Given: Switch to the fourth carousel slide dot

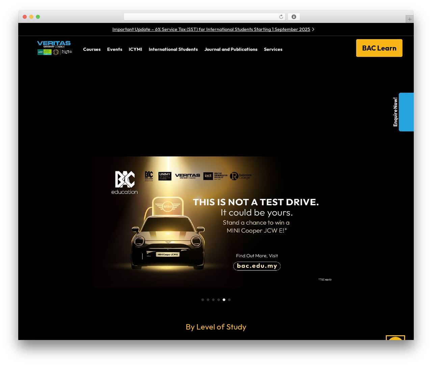Looking at the screenshot, I should [219, 300].
